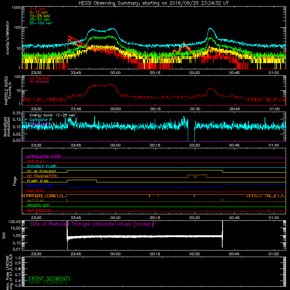290x290 pixels.
Task: Click the 23:45 time label under the modulation plot
Action: [76, 145]
